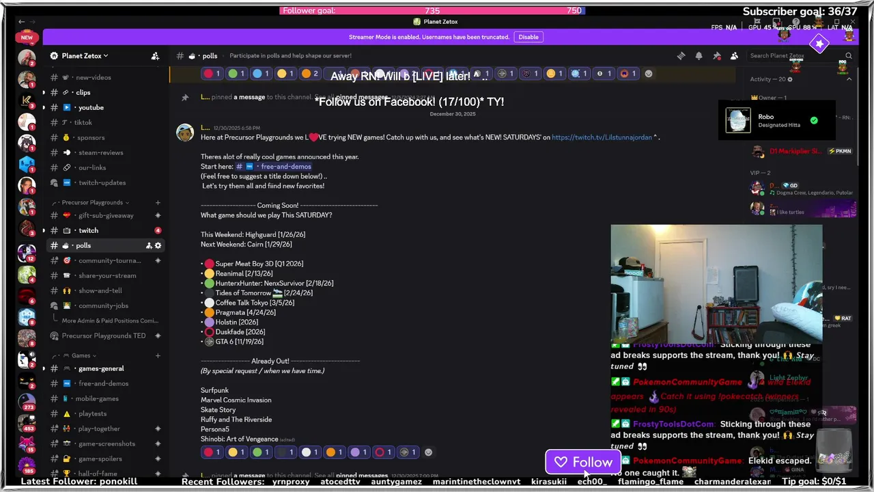Toggle the member list icon
This screenshot has height=492, width=874.
[734, 56]
